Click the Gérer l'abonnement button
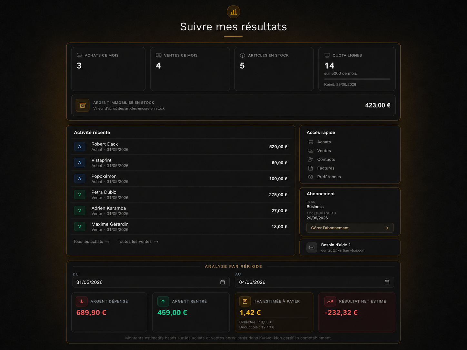This screenshot has height=350, width=467. pyautogui.click(x=350, y=228)
